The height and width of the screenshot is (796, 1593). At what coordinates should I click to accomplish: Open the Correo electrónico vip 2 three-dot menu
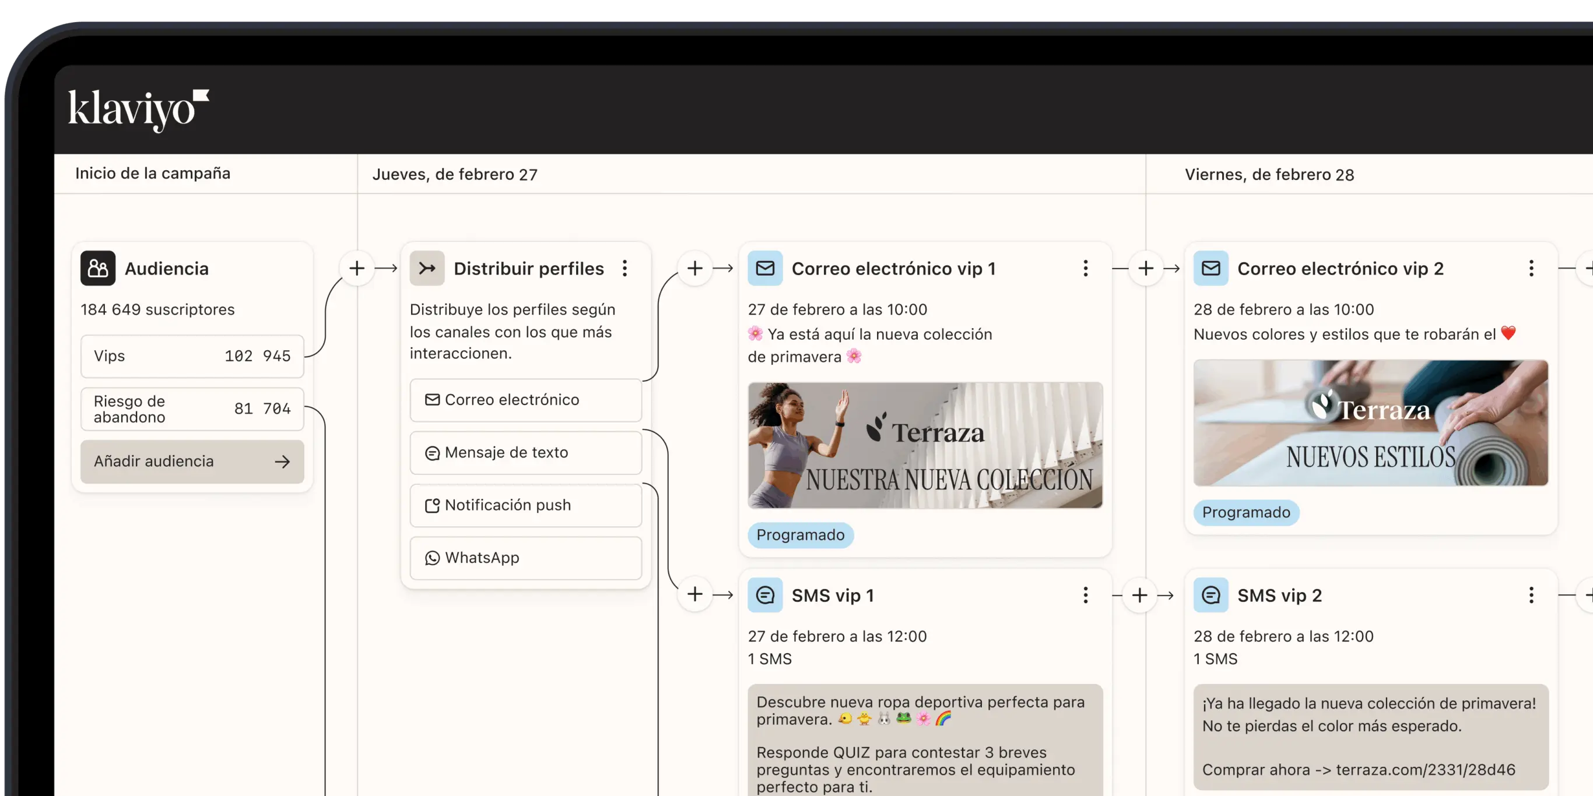tap(1531, 268)
